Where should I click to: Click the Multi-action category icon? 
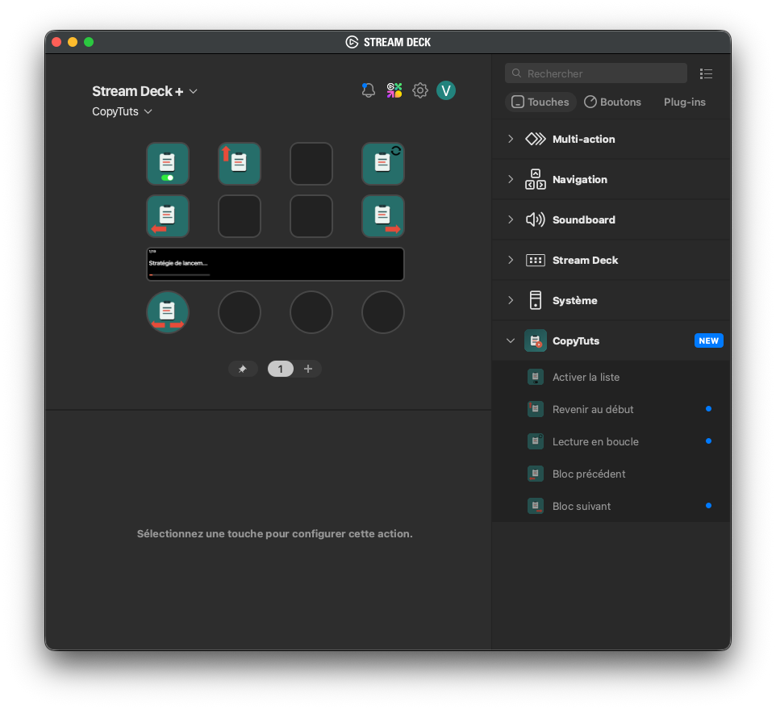(536, 139)
